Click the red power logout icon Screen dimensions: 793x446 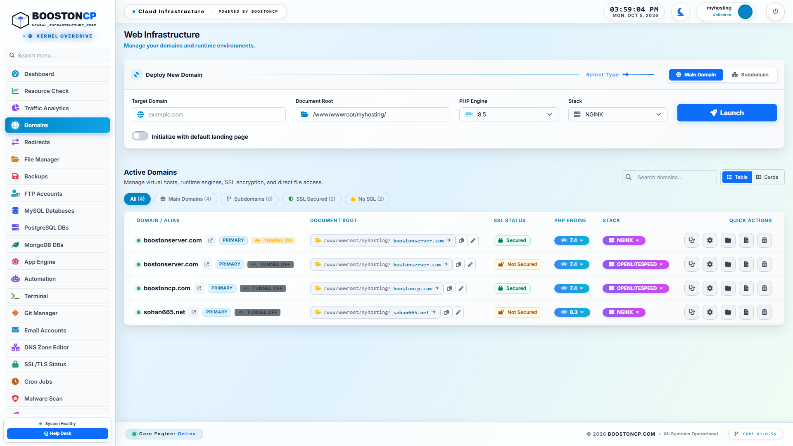click(775, 12)
